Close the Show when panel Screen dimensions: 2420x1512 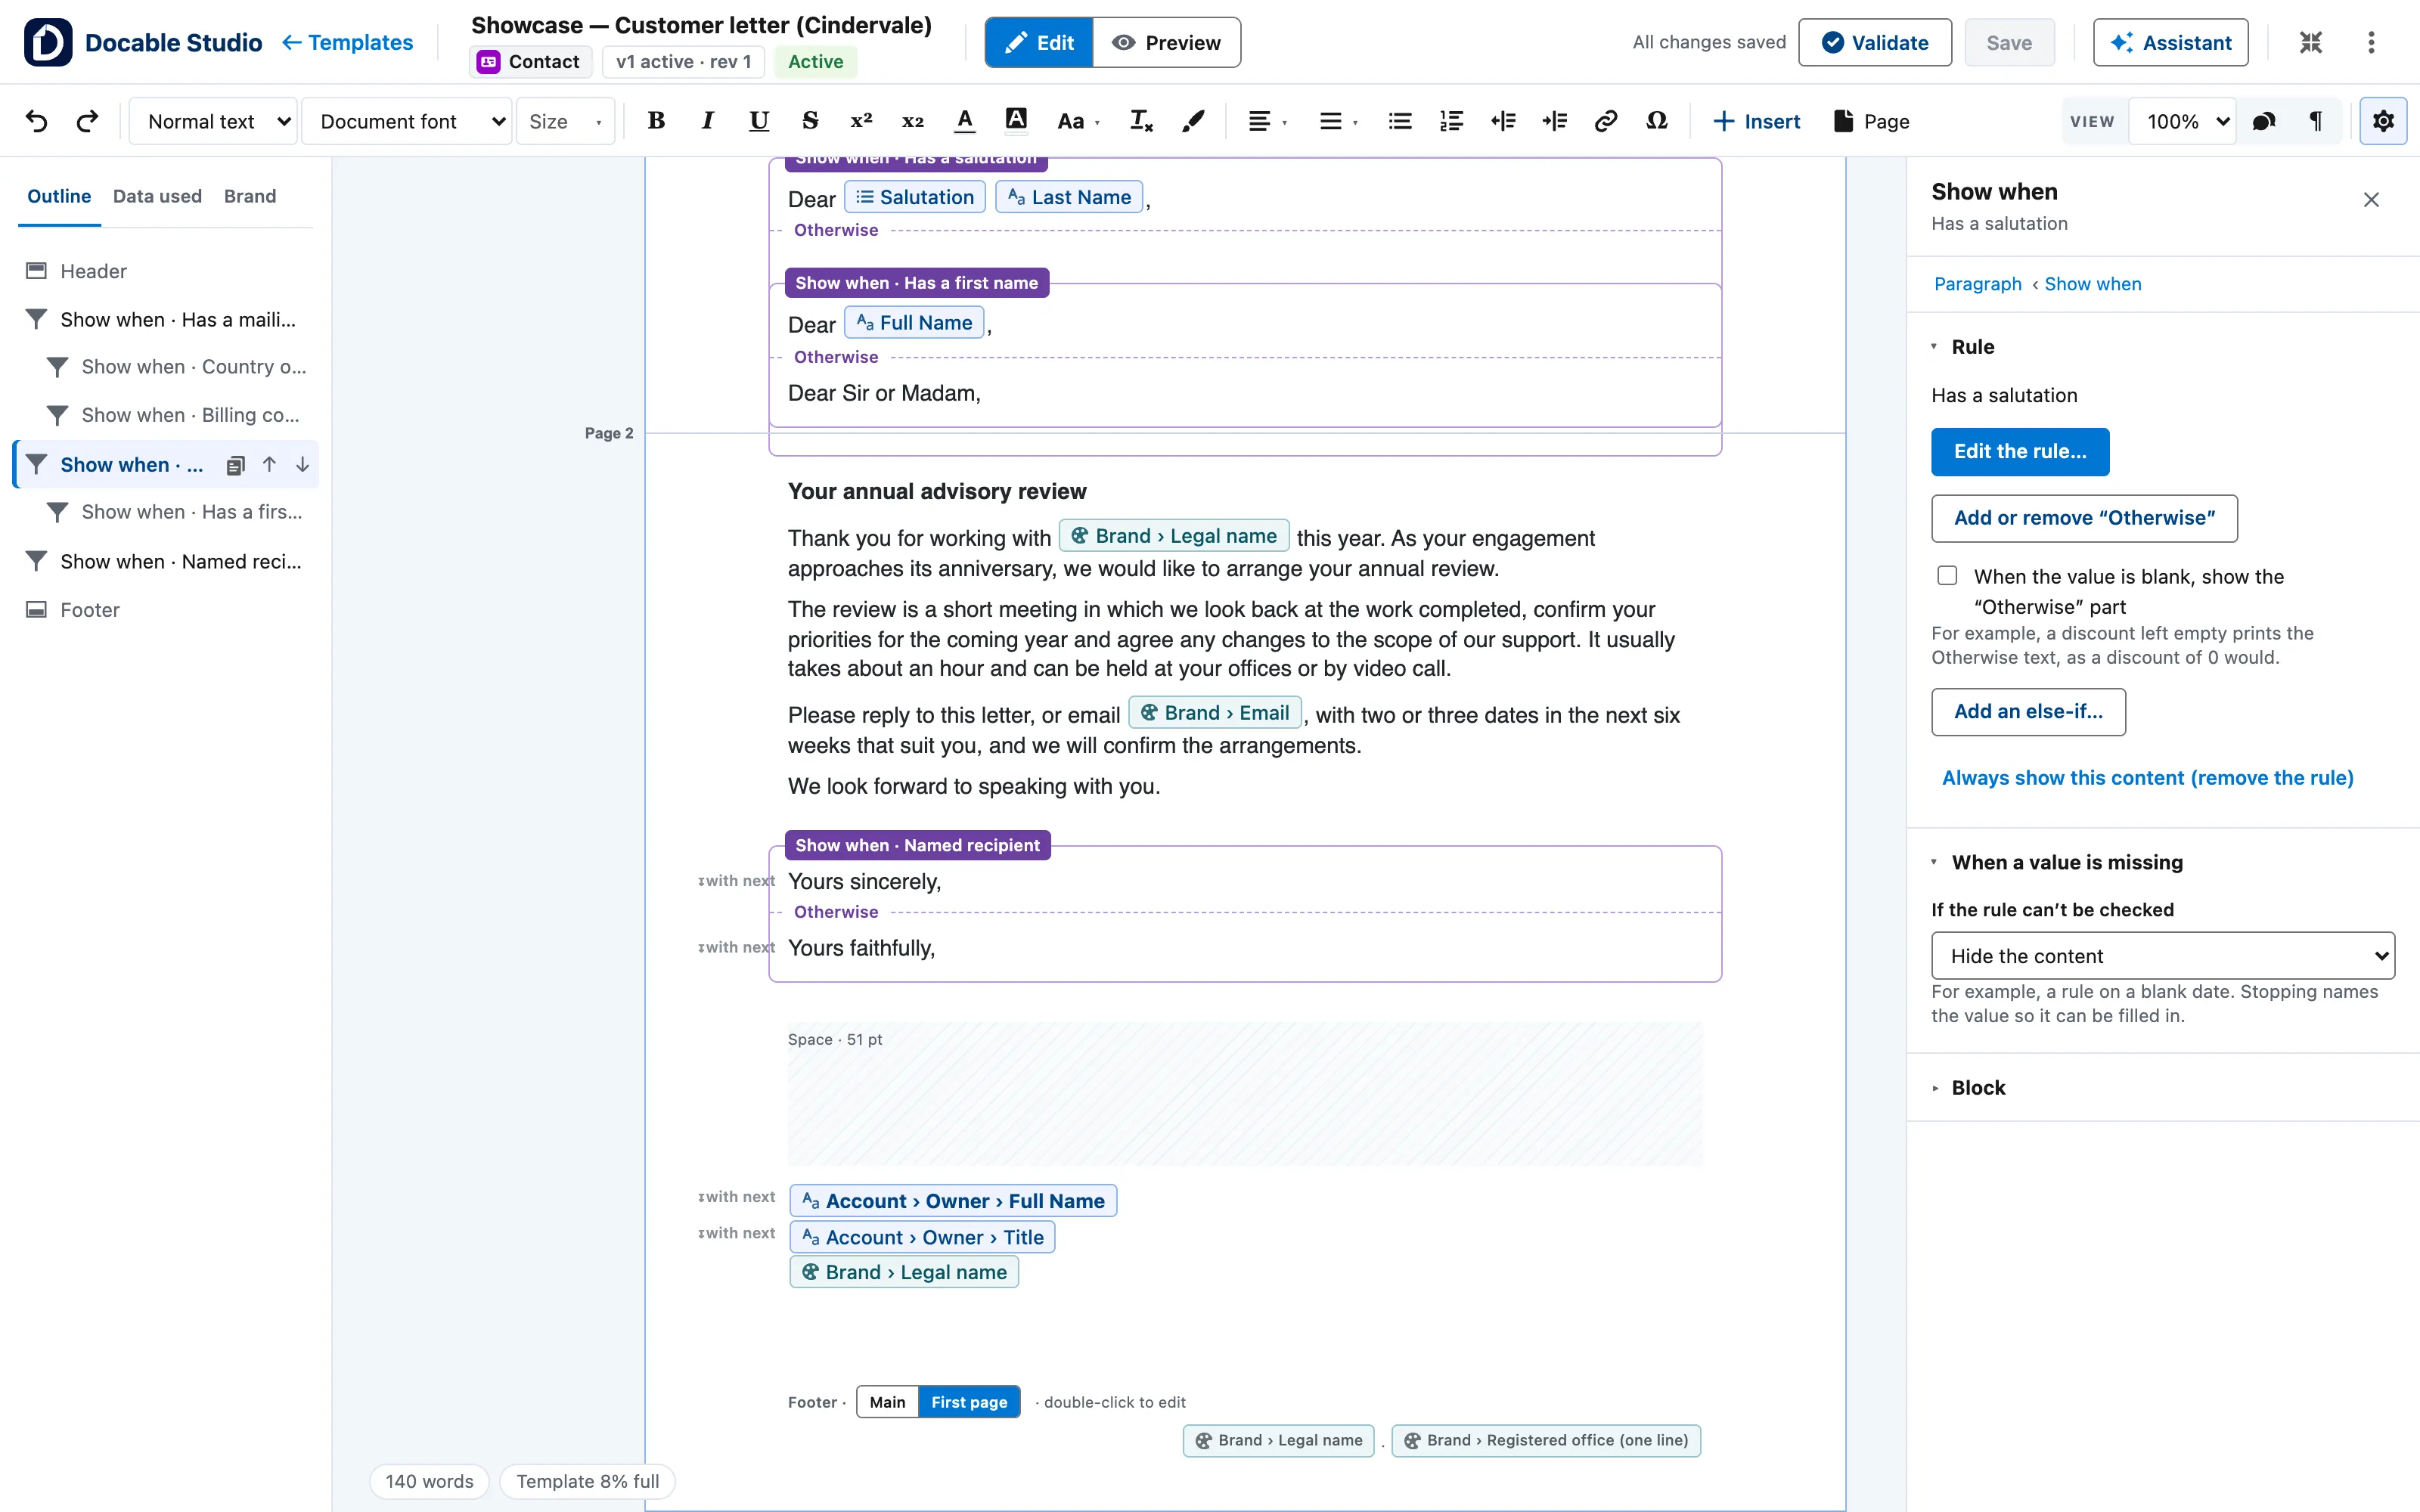click(x=2371, y=200)
